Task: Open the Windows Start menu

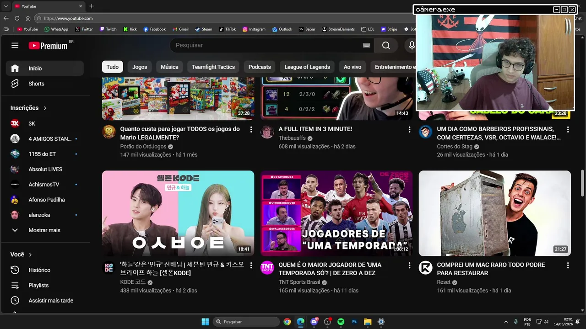Action: click(205, 322)
